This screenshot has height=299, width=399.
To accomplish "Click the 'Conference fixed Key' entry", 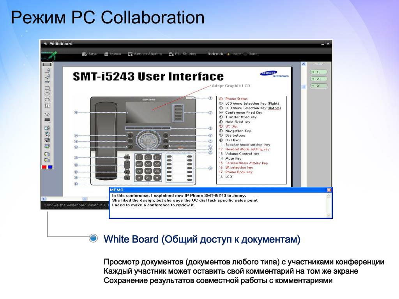I will 244,113.
